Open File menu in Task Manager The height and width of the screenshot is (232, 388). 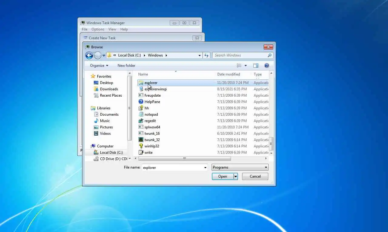click(85, 29)
